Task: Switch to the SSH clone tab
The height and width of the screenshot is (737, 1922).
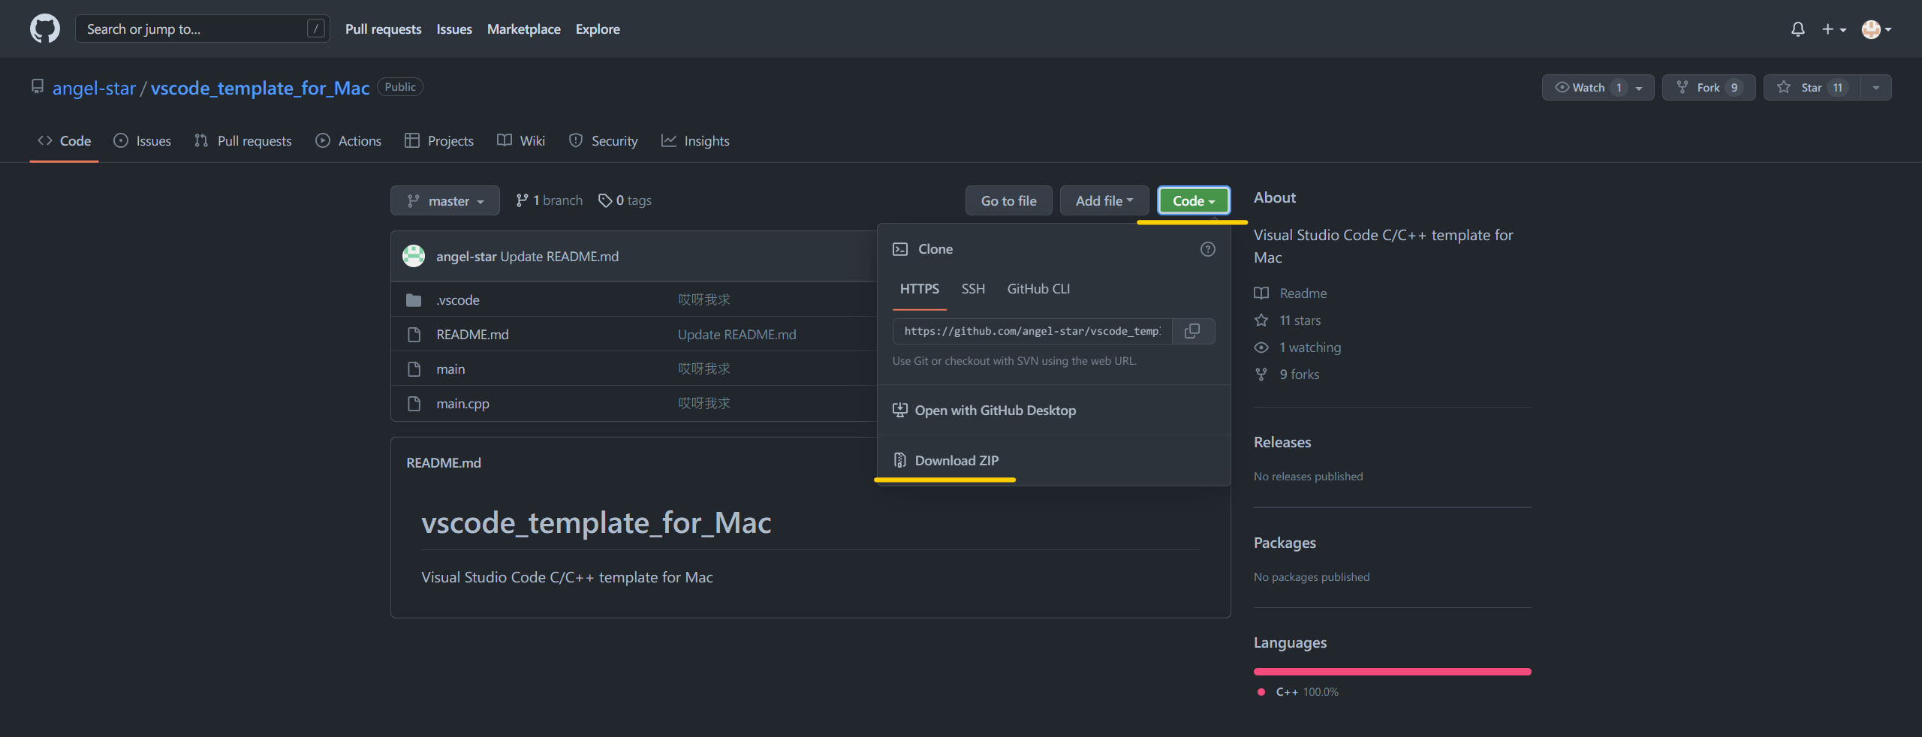Action: click(x=973, y=289)
